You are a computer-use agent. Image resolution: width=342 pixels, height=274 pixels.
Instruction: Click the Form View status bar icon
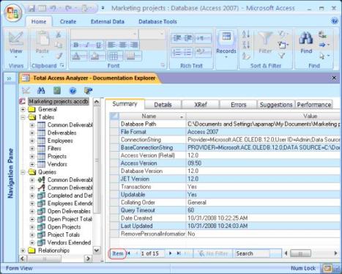click(327, 268)
